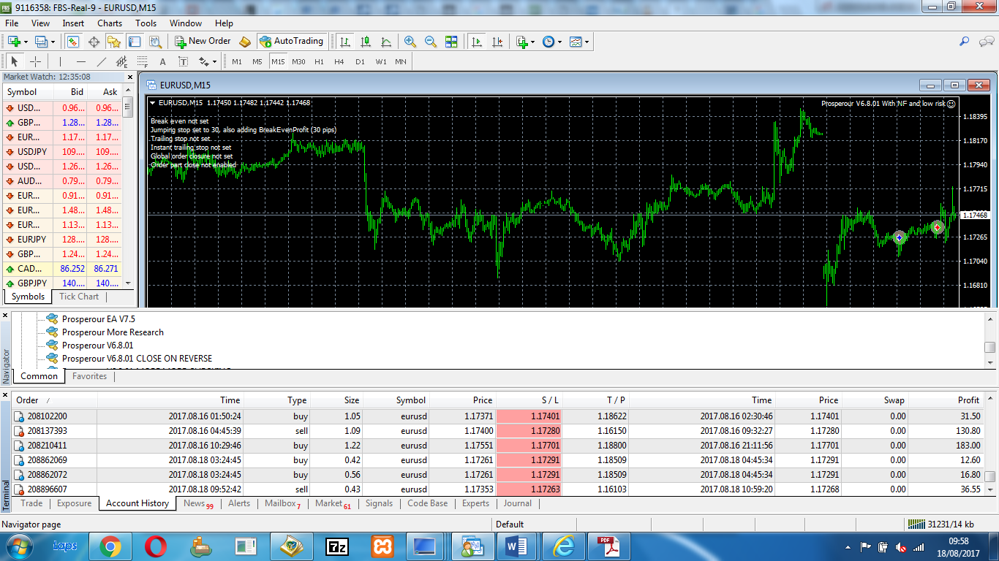Draw a trendline
Image resolution: width=999 pixels, height=561 pixels.
tap(102, 61)
